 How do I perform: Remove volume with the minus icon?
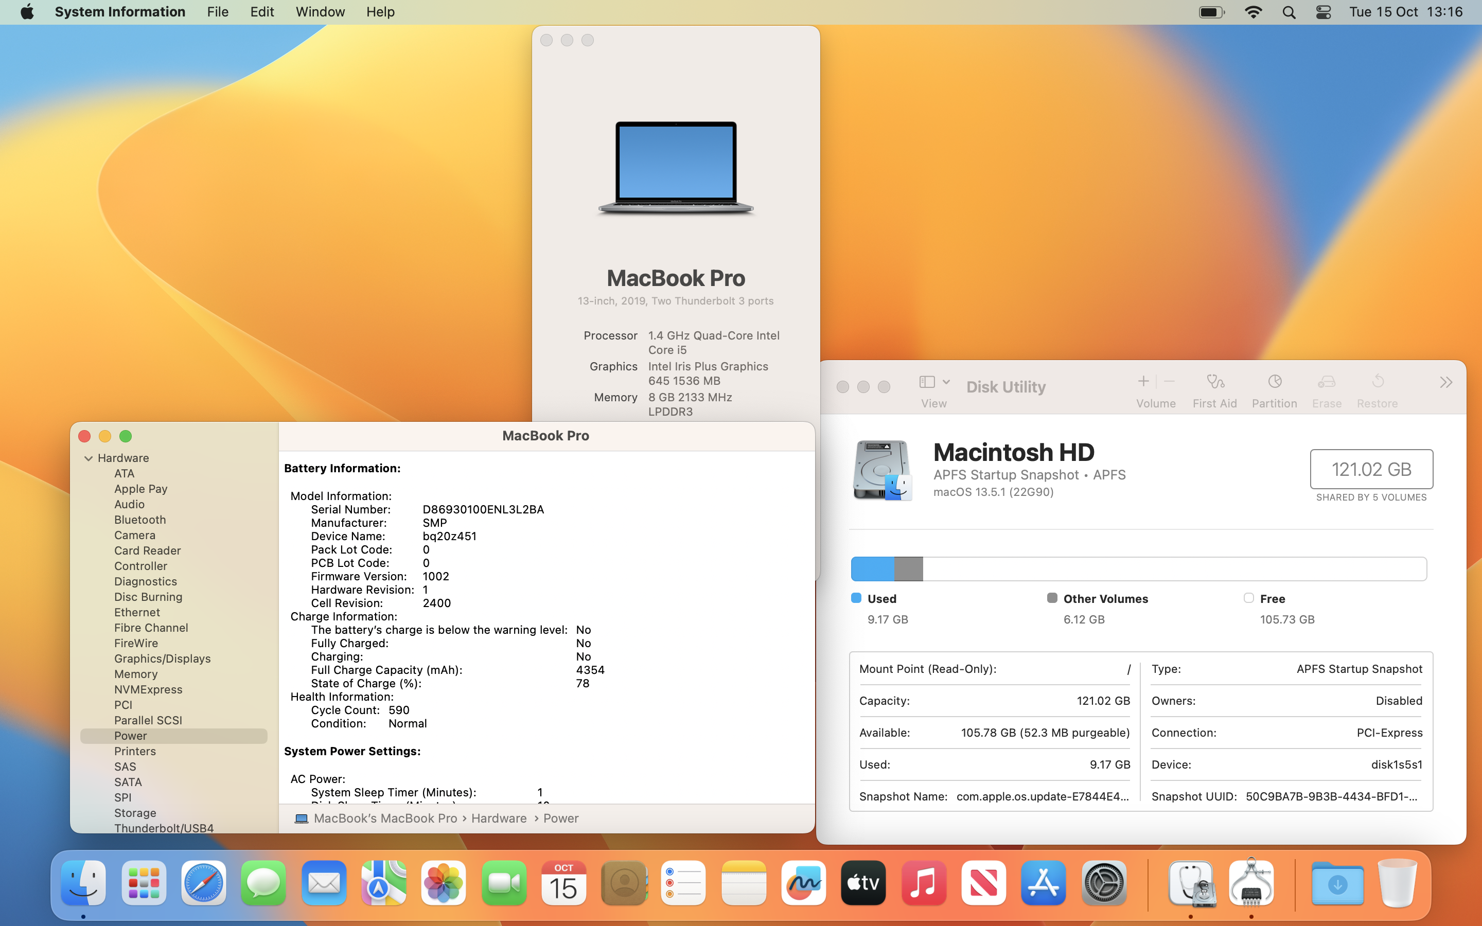pos(1169,382)
